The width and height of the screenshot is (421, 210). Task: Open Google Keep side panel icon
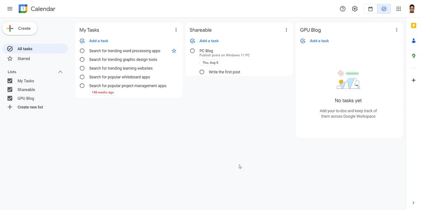(414, 25)
